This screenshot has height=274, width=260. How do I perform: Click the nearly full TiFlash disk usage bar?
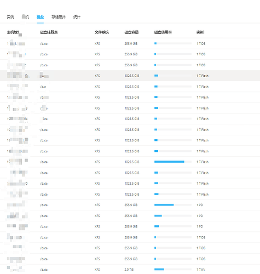click(173, 162)
